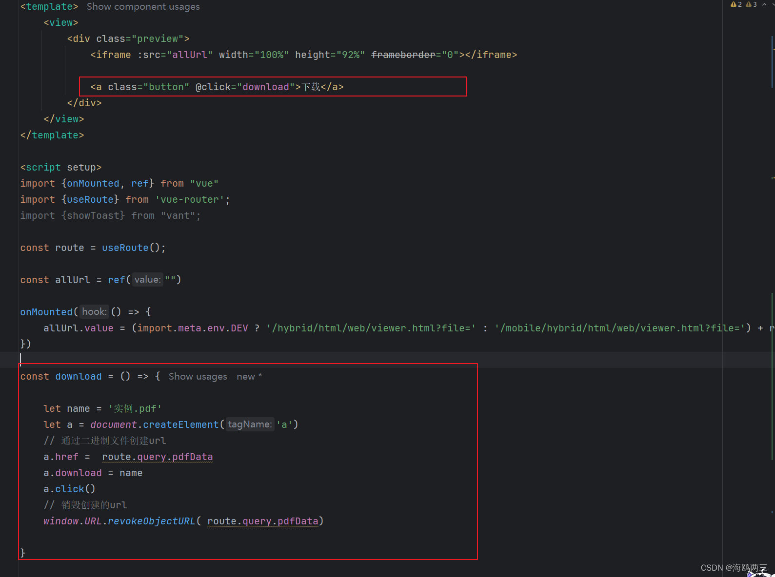This screenshot has height=577, width=775.
Task: Click the '/mobile/hybrid/html/web/viewer.html?file=' string
Action: tap(620, 328)
